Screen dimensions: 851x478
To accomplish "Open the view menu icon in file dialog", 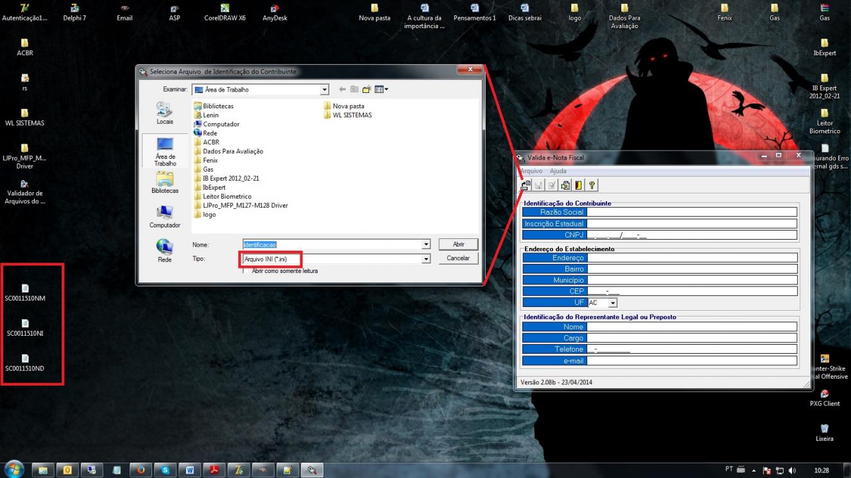I will pos(382,89).
